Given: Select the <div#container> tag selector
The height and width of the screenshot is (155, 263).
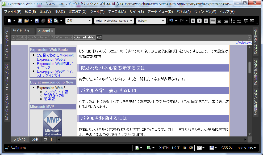Looking at the screenshot, I should pyautogui.click(x=39, y=37).
